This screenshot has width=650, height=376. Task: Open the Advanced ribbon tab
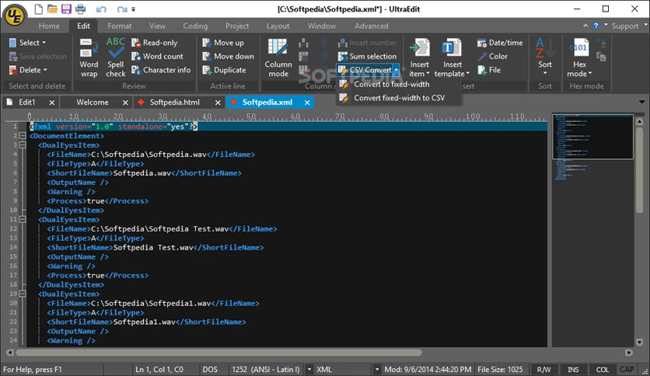click(372, 26)
